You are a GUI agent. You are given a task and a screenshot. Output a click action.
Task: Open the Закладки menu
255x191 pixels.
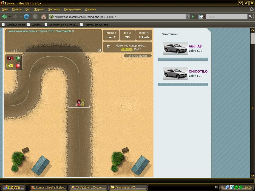(x=54, y=9)
